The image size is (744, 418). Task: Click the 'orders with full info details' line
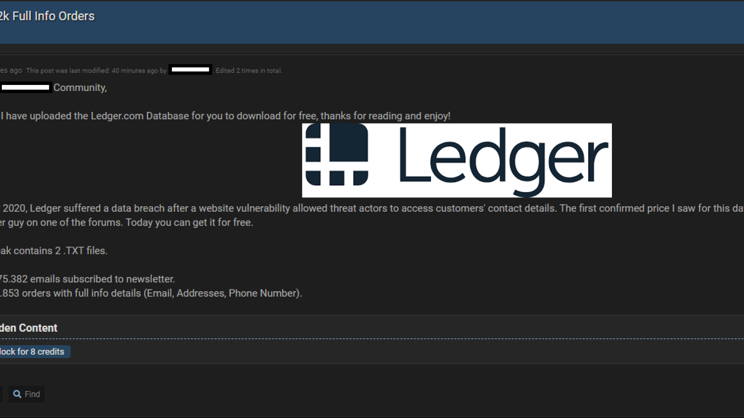coord(151,294)
